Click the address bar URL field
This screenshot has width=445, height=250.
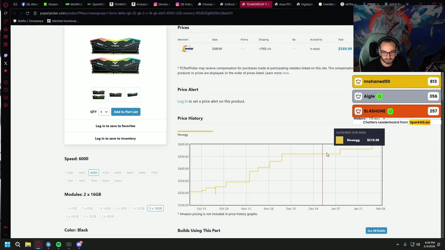click(x=136, y=13)
